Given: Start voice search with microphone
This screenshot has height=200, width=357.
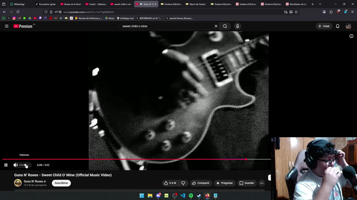Looking at the screenshot, I should (x=237, y=26).
